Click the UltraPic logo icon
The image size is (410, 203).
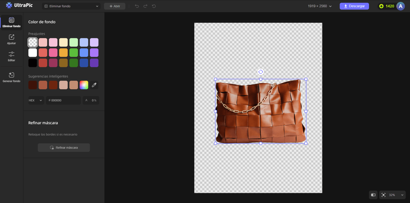[9, 5]
